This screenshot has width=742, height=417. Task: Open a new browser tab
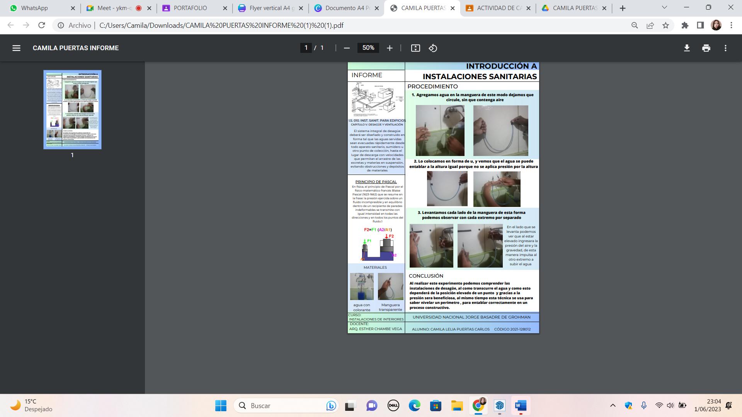[x=623, y=8]
